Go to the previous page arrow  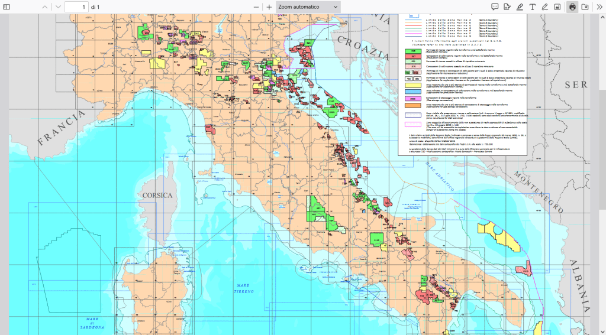coord(46,7)
